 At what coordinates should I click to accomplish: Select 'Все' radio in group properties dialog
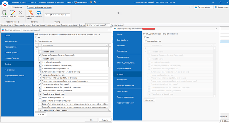(36, 37)
